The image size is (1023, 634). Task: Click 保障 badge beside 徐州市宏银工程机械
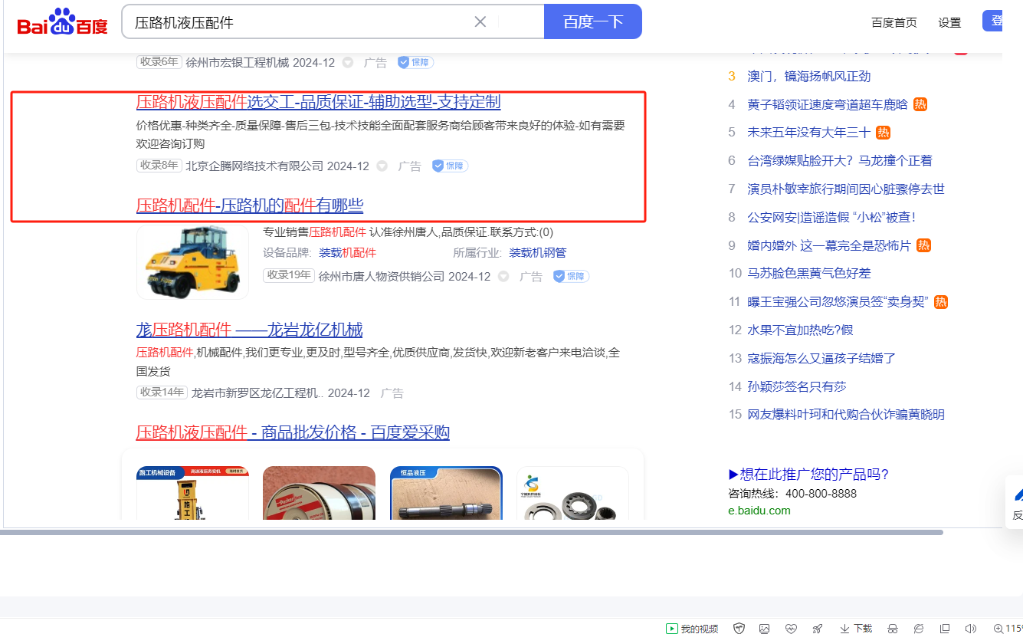click(416, 62)
